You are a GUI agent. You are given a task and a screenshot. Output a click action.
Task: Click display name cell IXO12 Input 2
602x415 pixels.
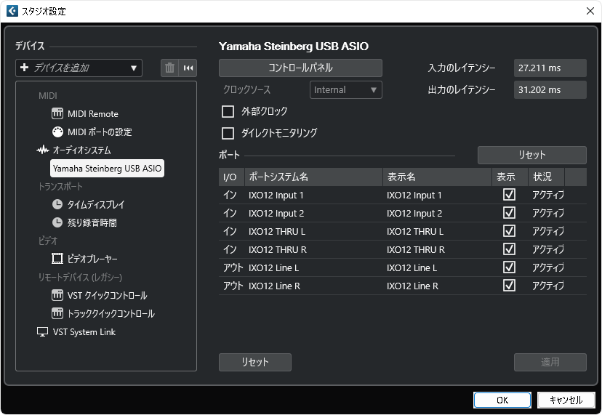pyautogui.click(x=414, y=213)
